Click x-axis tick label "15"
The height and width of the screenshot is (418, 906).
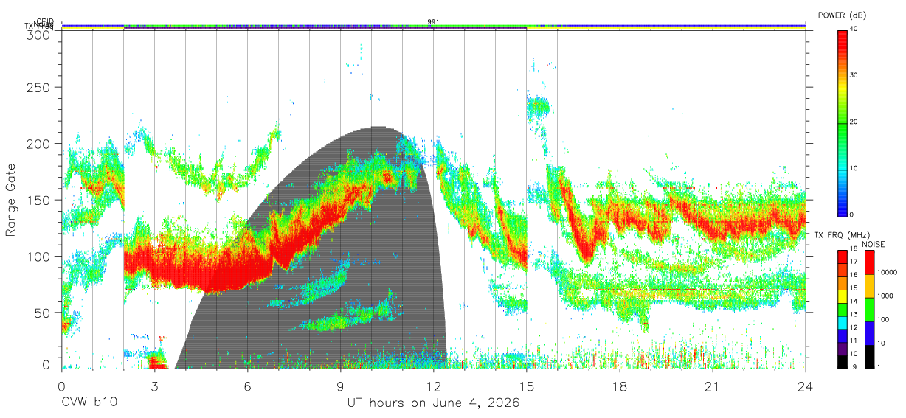[x=527, y=386]
